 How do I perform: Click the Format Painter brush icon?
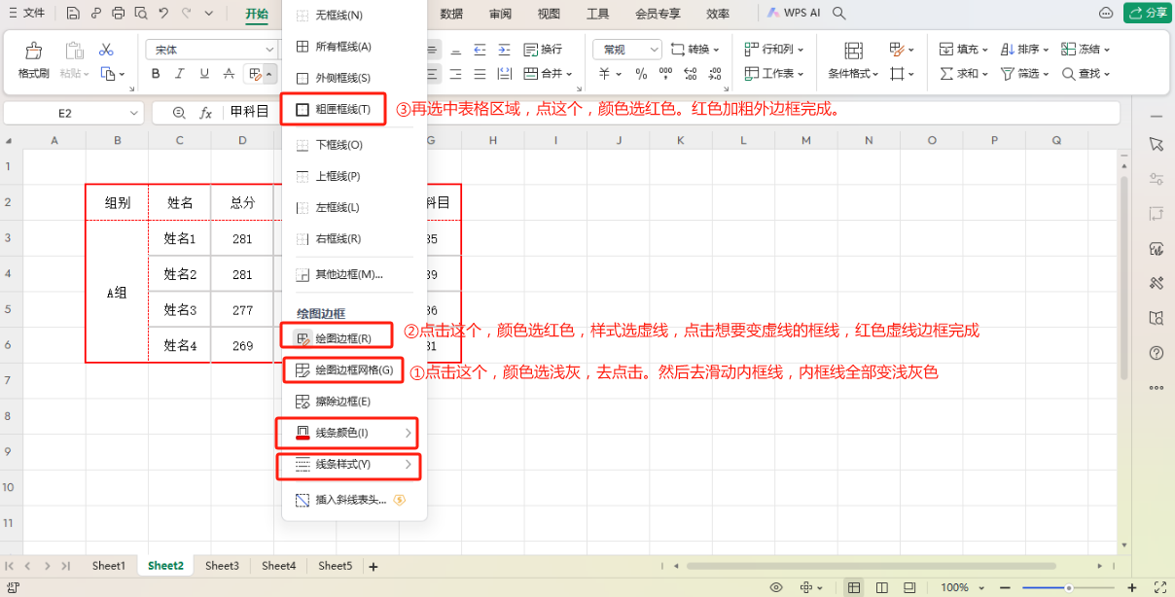(x=33, y=51)
